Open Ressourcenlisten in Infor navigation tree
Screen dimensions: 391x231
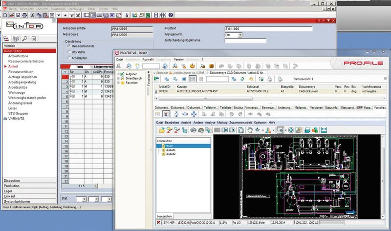pos(21,71)
